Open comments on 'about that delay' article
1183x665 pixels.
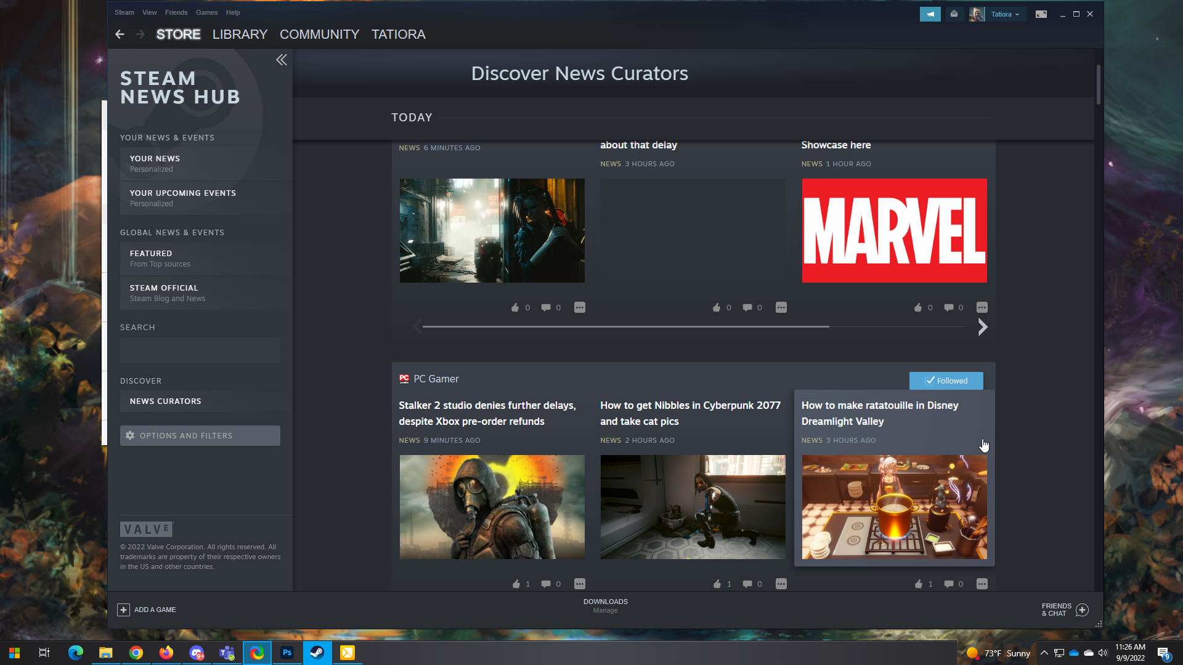747,307
